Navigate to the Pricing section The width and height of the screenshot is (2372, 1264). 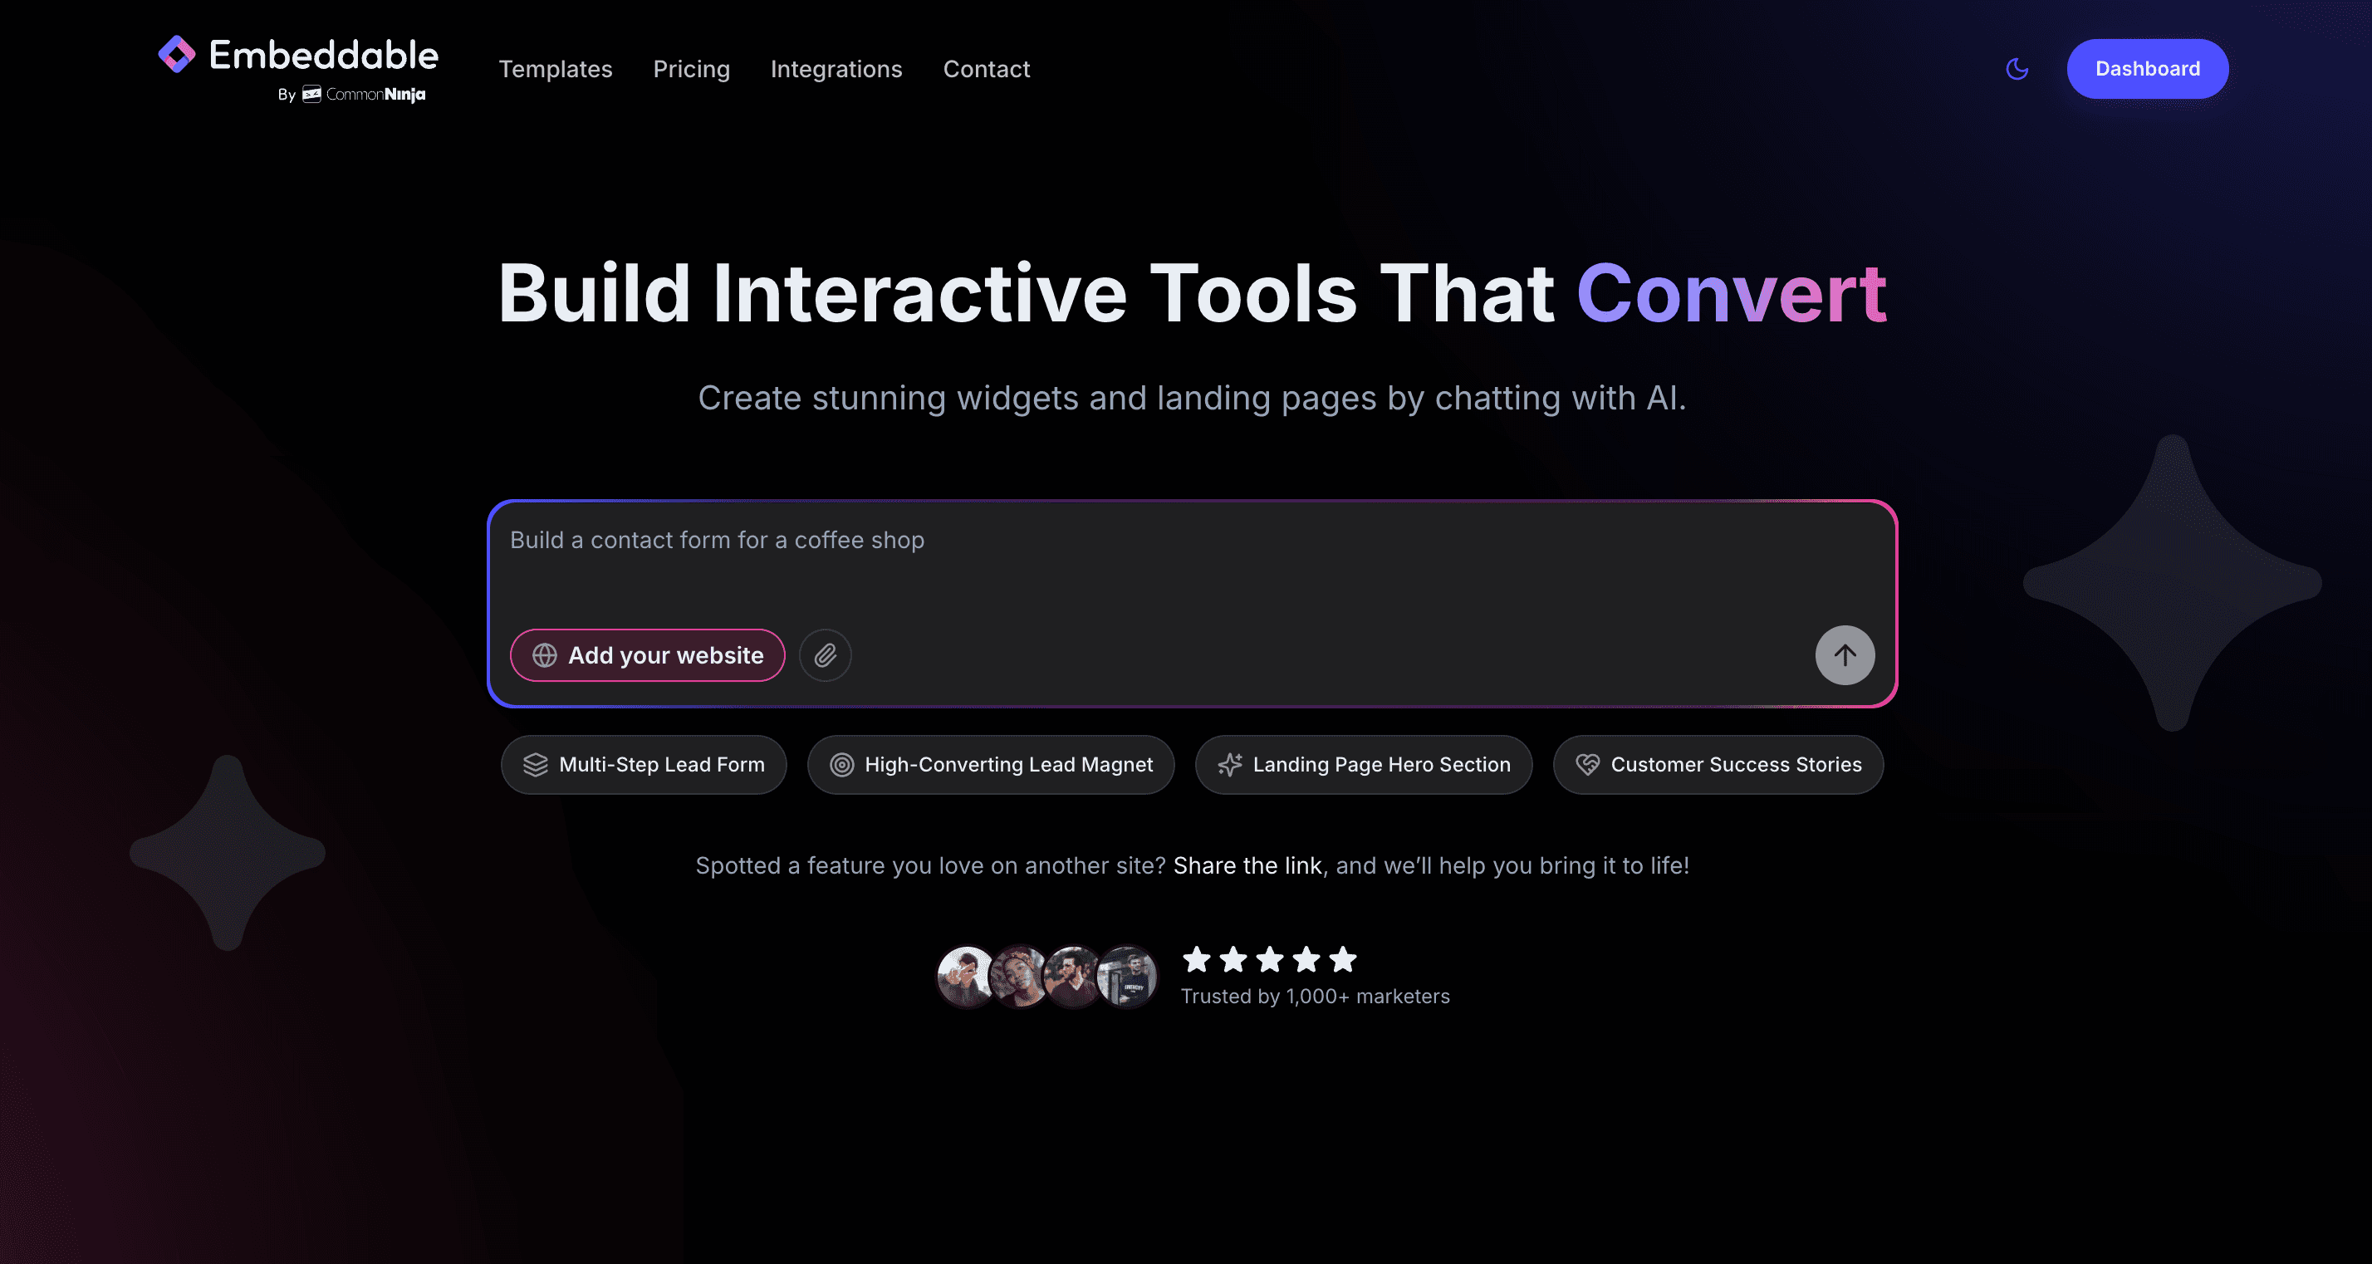[x=692, y=69]
